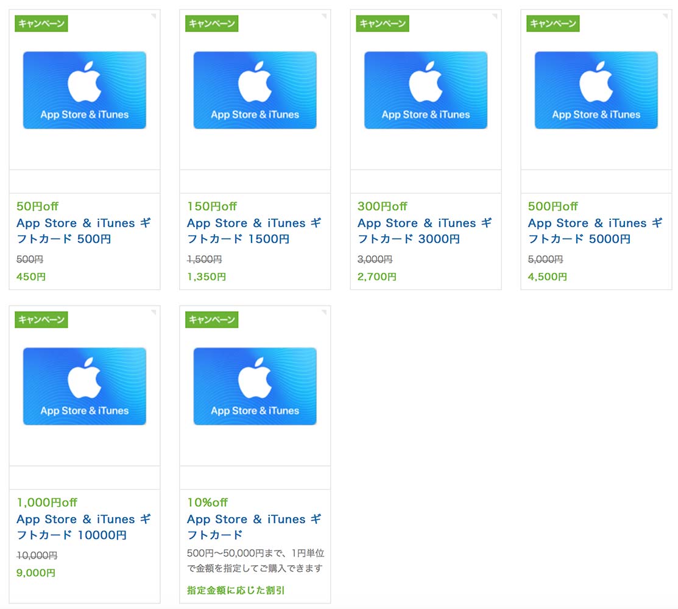
Task: Open the 500円 gift card image
Action: point(84,90)
